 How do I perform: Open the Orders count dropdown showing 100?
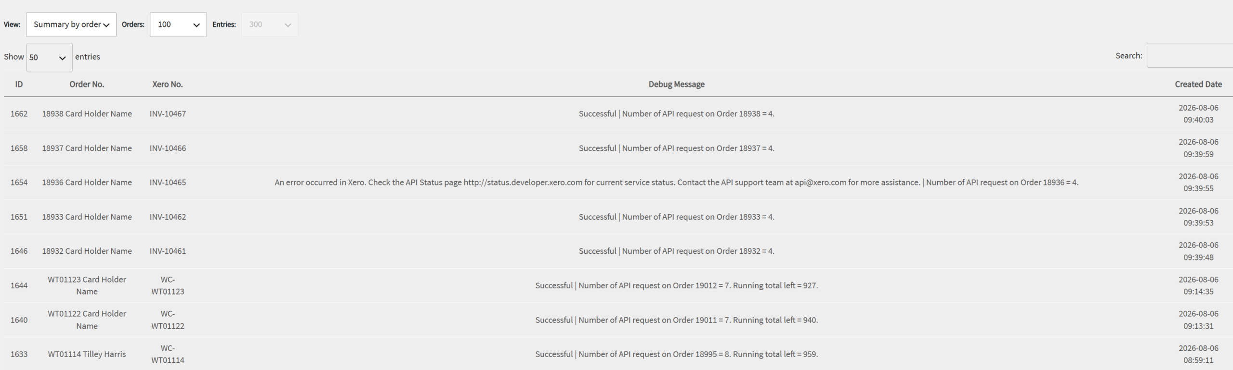tap(178, 25)
